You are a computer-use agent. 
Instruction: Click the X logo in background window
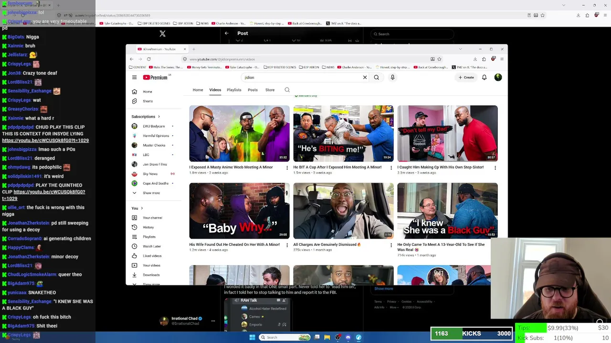click(x=162, y=33)
